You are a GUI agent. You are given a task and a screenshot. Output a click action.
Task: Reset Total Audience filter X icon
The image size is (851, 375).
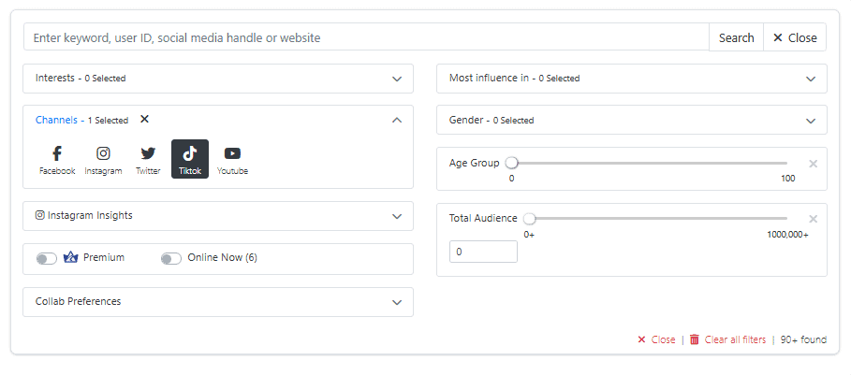(813, 219)
